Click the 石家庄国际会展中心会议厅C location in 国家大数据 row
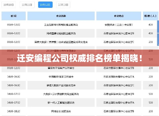 pyautogui.click(x=119, y=42)
